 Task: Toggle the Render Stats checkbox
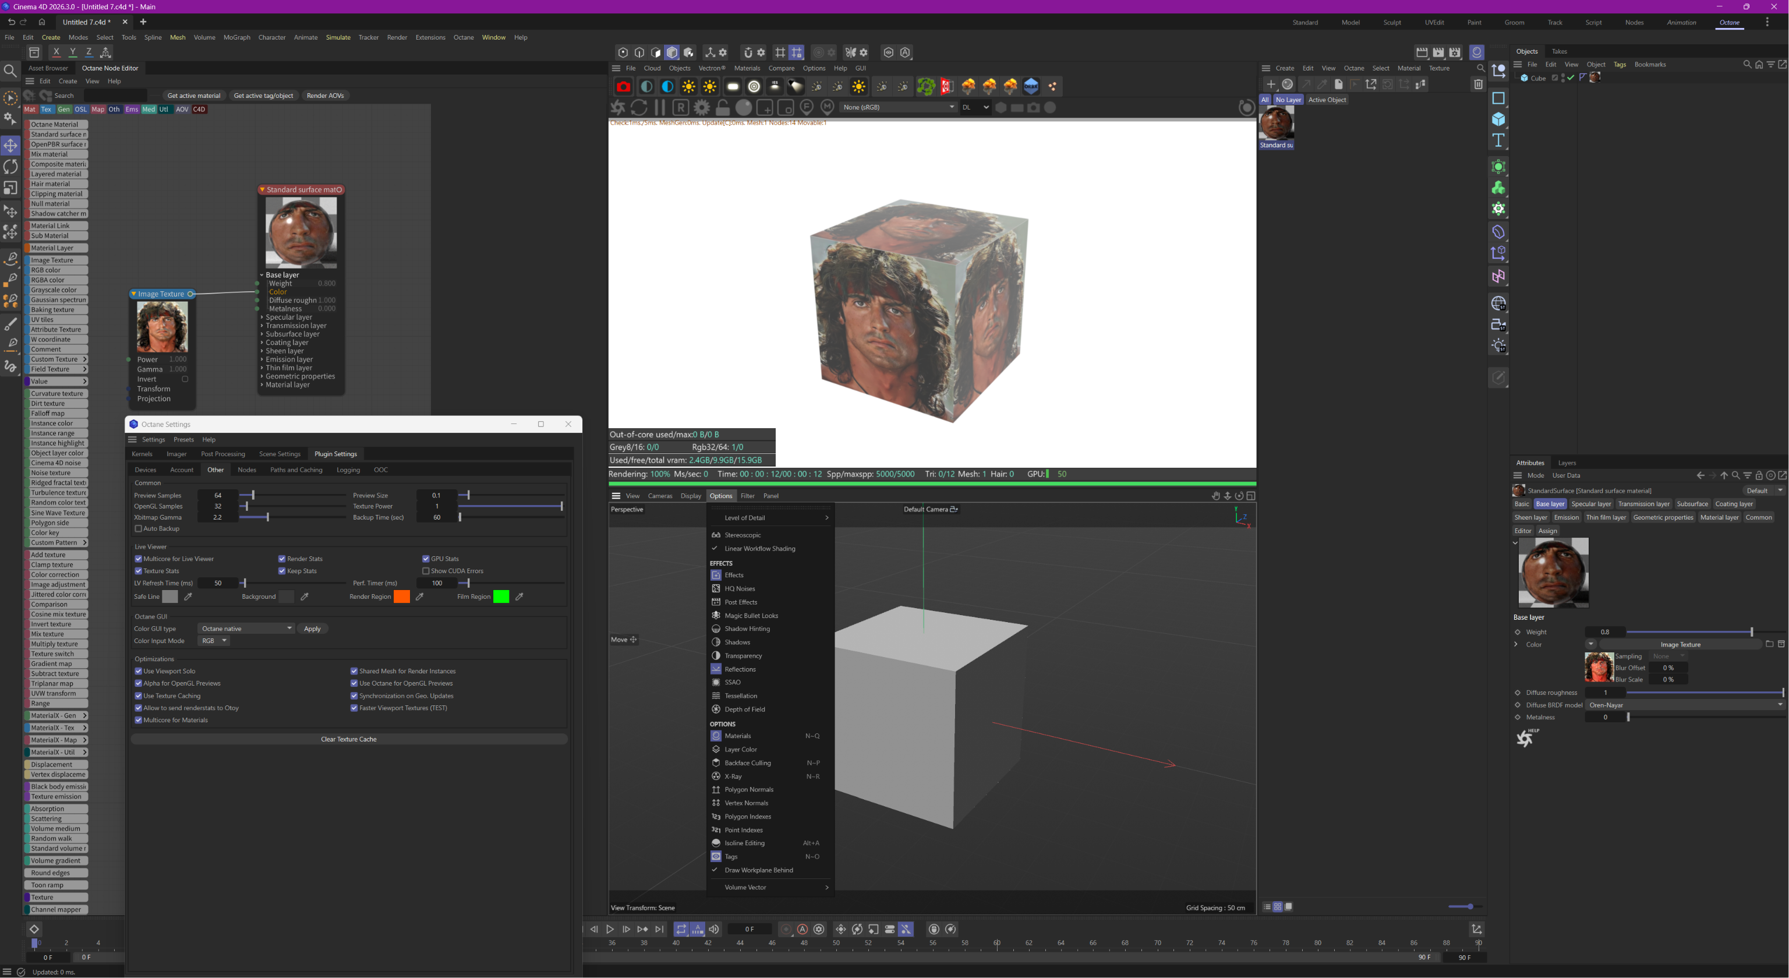click(x=282, y=559)
